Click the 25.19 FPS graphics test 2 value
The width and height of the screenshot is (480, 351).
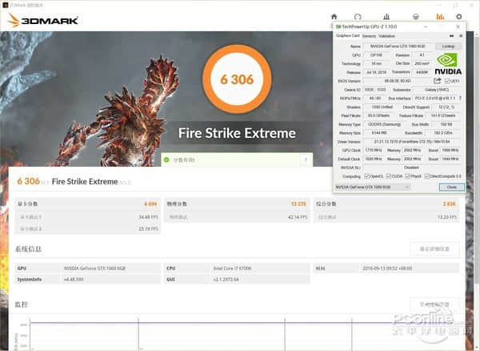click(x=148, y=228)
